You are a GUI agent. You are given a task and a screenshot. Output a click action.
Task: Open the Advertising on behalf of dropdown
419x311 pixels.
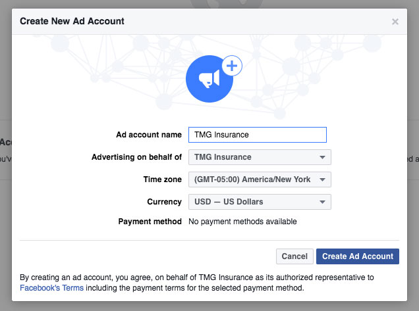point(260,157)
